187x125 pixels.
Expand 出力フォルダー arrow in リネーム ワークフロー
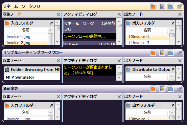[x=173, y=23]
